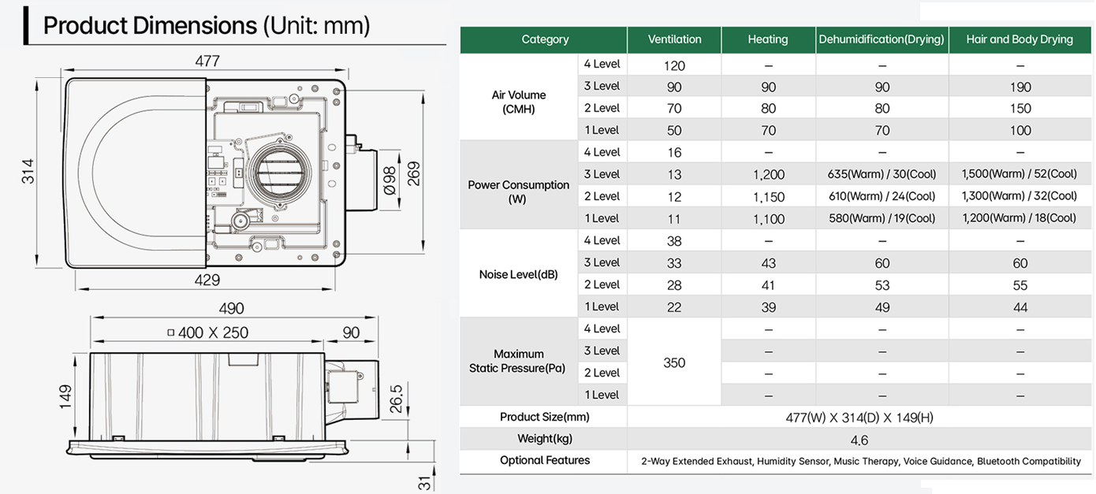Select the "1,300(Warm) / 32(Cool)" cell
This screenshot has height=494, width=1096.
1020,196
